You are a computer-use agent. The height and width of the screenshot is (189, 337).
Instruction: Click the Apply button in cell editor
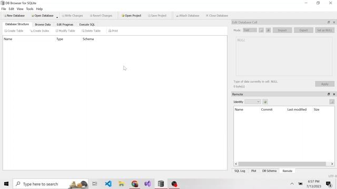pyautogui.click(x=325, y=84)
